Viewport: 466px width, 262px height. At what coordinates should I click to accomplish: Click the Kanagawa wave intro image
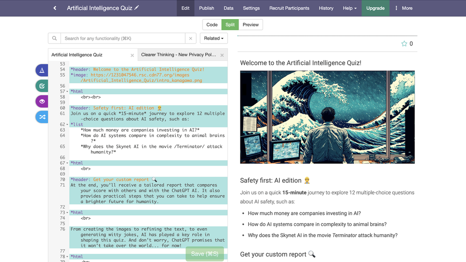[x=327, y=116]
